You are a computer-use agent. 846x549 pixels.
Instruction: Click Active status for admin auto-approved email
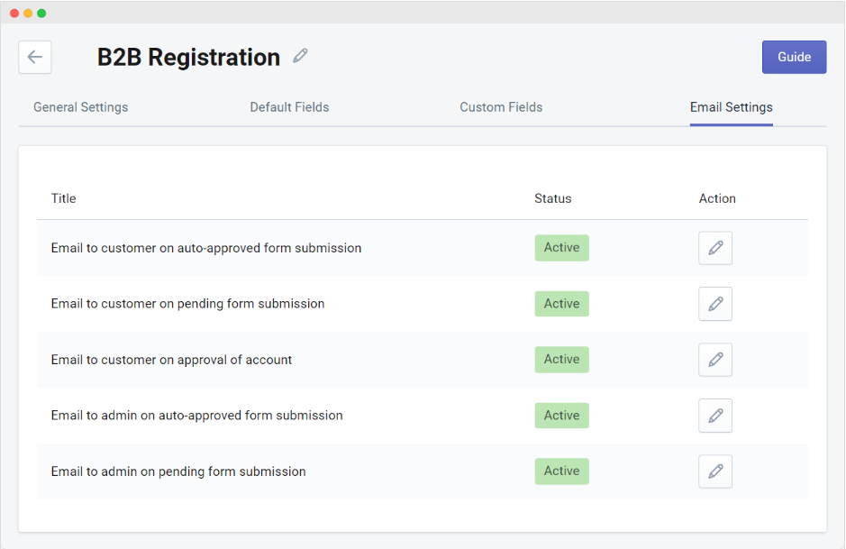561,416
